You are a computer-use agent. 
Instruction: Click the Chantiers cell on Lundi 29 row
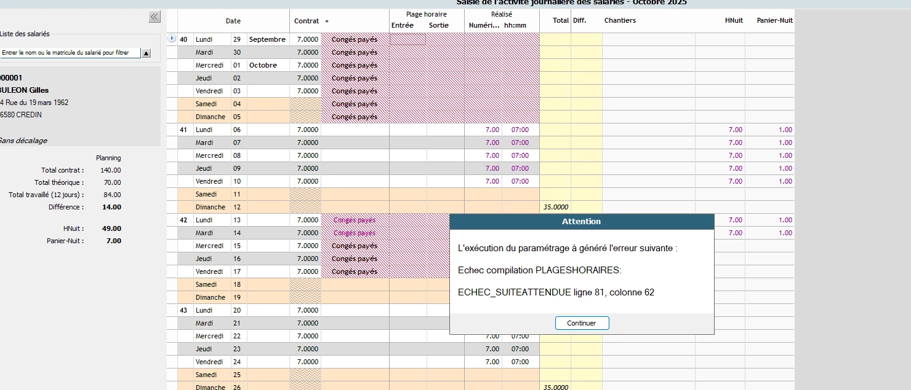[649, 39]
